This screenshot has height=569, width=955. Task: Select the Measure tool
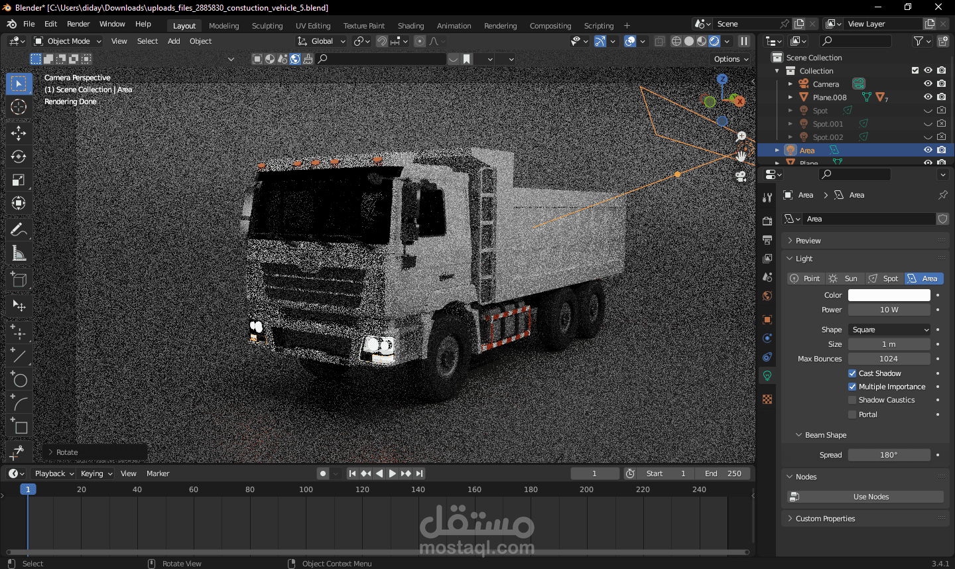pyautogui.click(x=19, y=253)
